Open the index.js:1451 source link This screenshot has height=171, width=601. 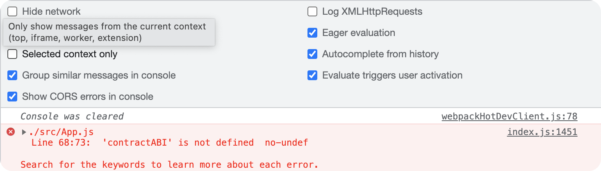click(x=542, y=132)
